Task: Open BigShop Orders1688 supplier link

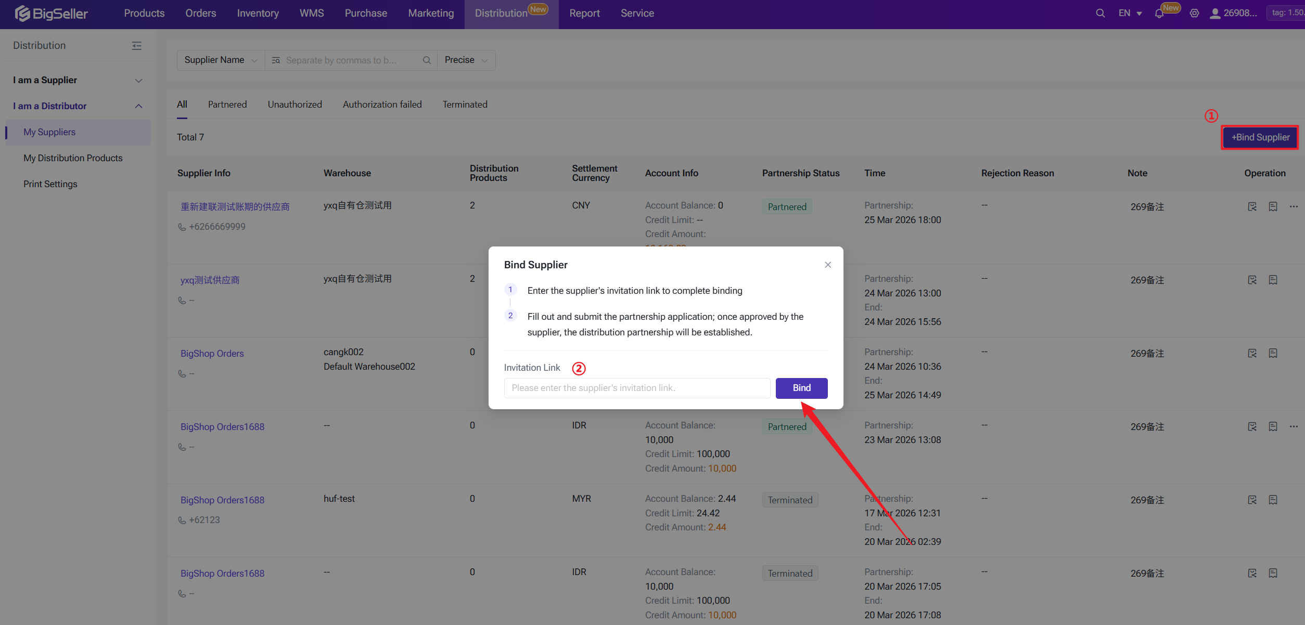Action: [222, 427]
